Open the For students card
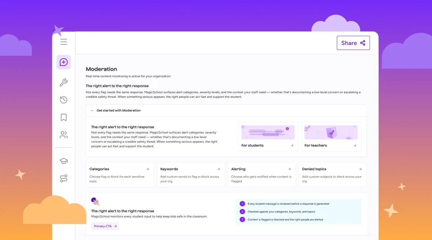The height and width of the screenshot is (240, 432). (268, 137)
